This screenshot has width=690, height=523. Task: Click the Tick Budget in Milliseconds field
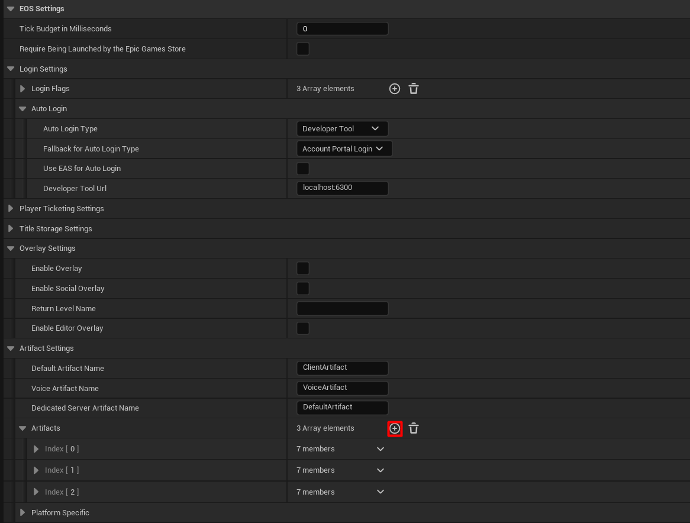click(x=342, y=29)
